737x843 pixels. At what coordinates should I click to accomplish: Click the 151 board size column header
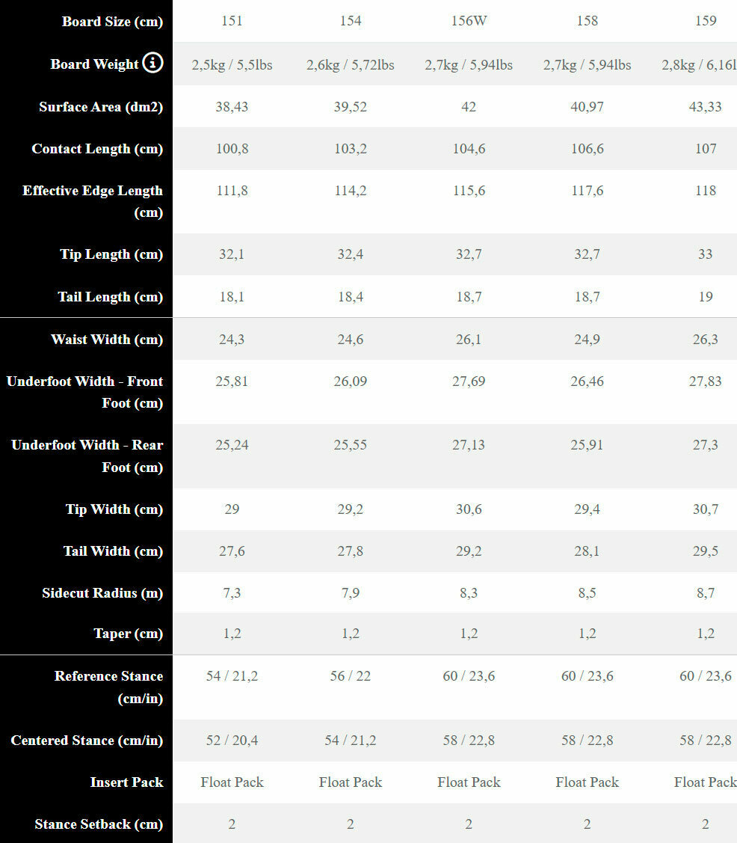point(232,21)
